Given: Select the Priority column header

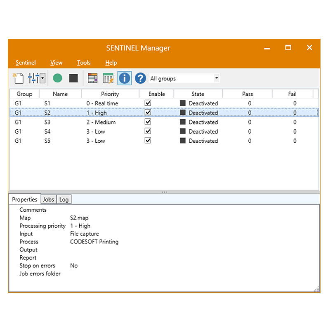Looking at the screenshot, I should coord(109,94).
